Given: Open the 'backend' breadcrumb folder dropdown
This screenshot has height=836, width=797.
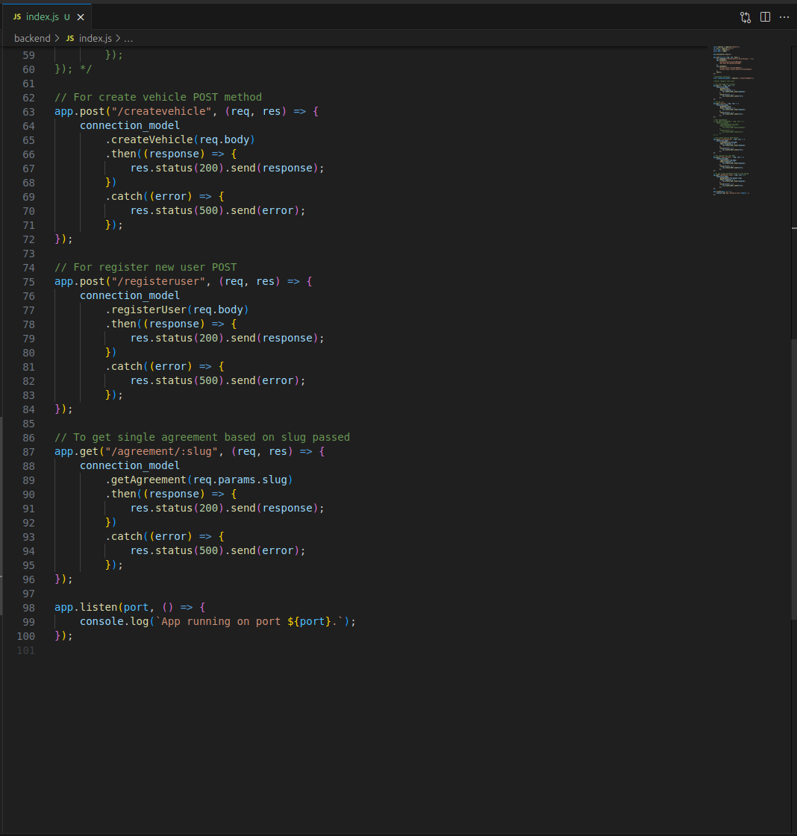Looking at the screenshot, I should click(x=32, y=38).
